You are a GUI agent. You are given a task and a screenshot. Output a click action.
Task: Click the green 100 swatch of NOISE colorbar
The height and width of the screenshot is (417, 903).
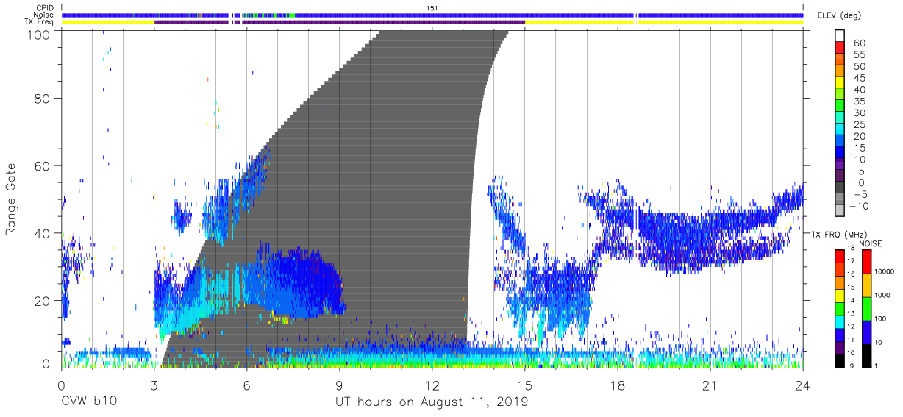pos(867,308)
